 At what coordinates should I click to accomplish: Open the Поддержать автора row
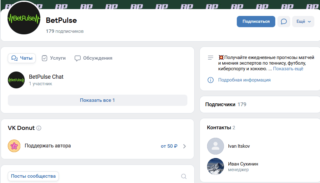click(x=98, y=146)
